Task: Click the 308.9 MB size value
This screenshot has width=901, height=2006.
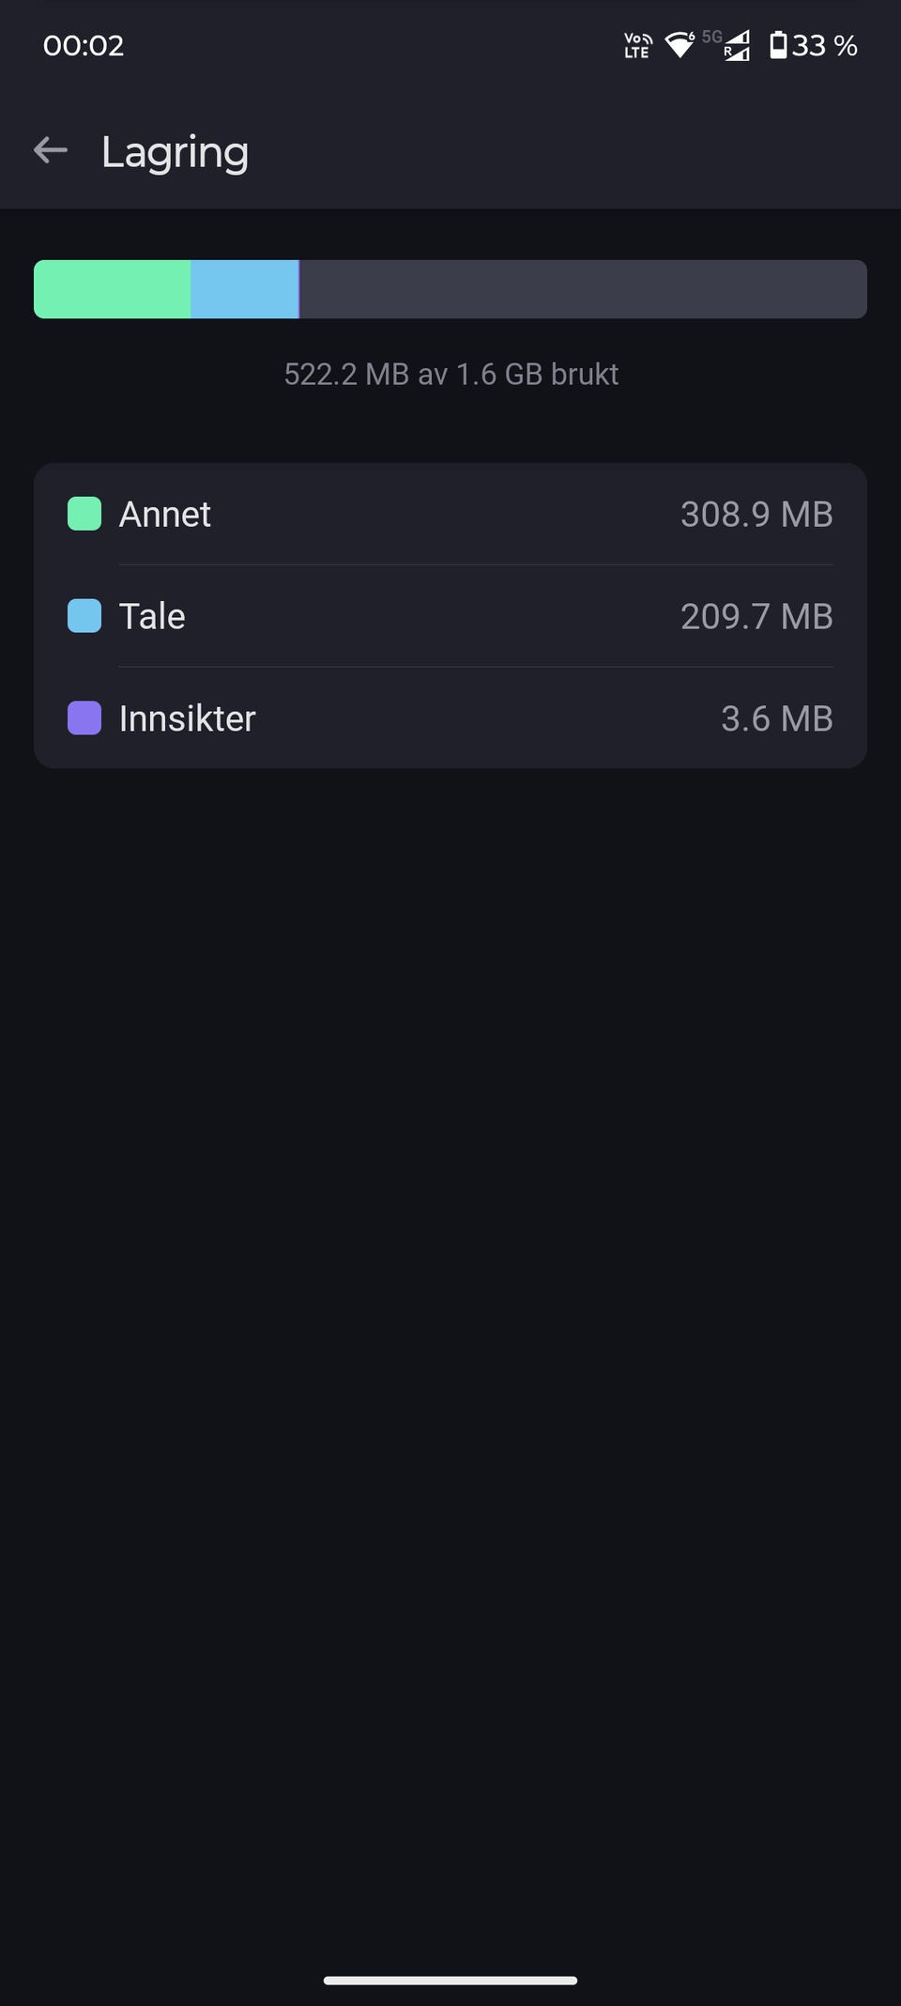Action: coord(756,514)
